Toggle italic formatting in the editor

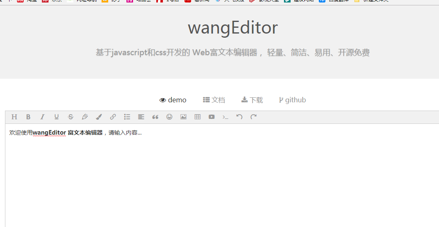pyautogui.click(x=42, y=117)
